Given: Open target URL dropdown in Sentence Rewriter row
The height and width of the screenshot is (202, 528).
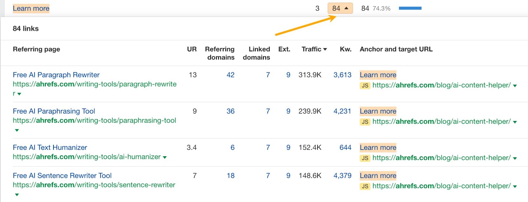Looking at the screenshot, I should [515, 187].
